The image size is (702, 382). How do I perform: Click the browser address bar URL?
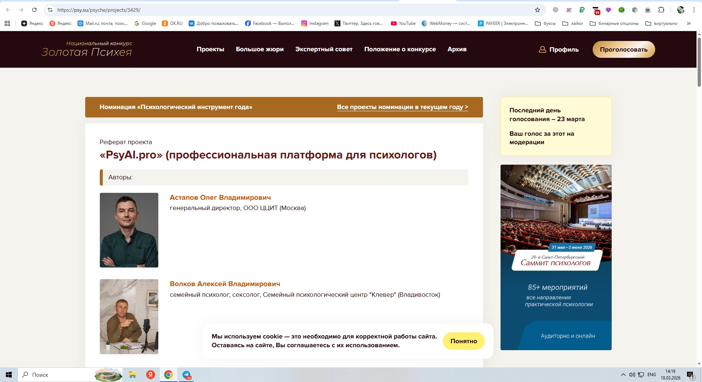pos(99,10)
